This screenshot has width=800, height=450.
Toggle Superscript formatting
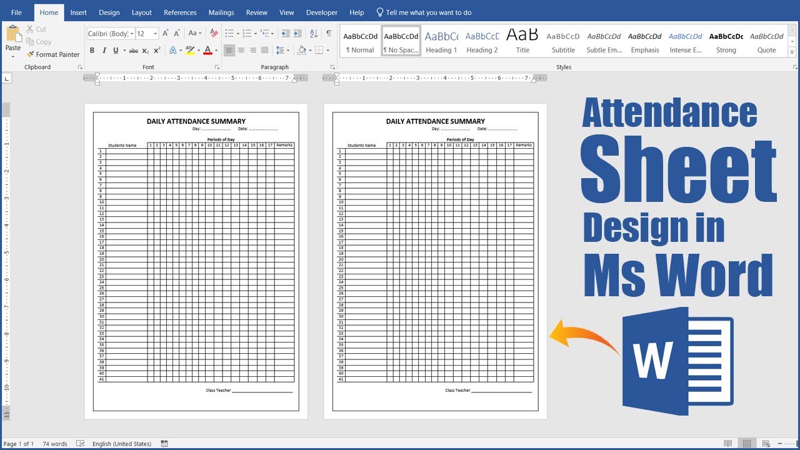pyautogui.click(x=157, y=51)
